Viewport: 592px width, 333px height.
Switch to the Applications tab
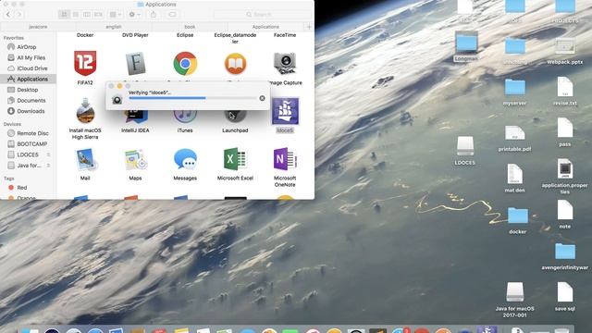pyautogui.click(x=265, y=27)
